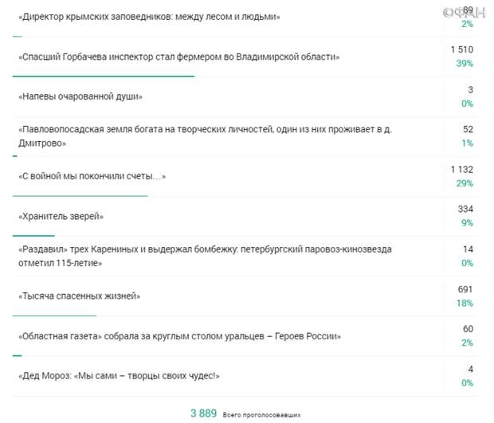Screen dimensions: 494x423
Task: Click progress bar under «Тысяча спасенных жизней»
Action: [54, 315]
